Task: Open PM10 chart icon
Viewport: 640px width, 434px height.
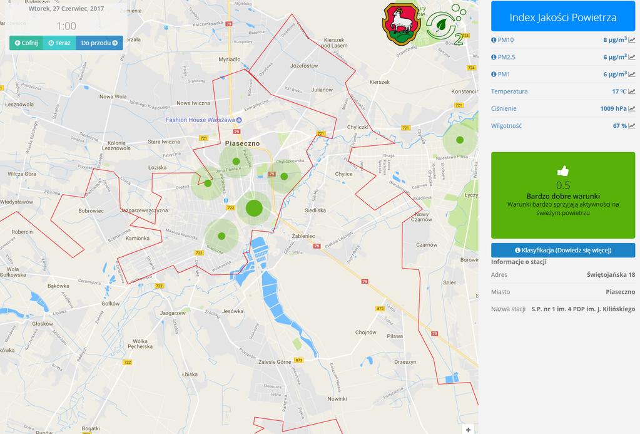Action: tap(632, 40)
